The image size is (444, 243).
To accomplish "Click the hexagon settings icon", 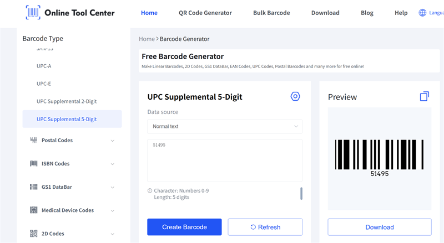I will tap(295, 96).
